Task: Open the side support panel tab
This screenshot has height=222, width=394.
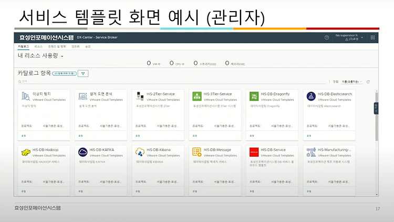Action: [x=376, y=108]
